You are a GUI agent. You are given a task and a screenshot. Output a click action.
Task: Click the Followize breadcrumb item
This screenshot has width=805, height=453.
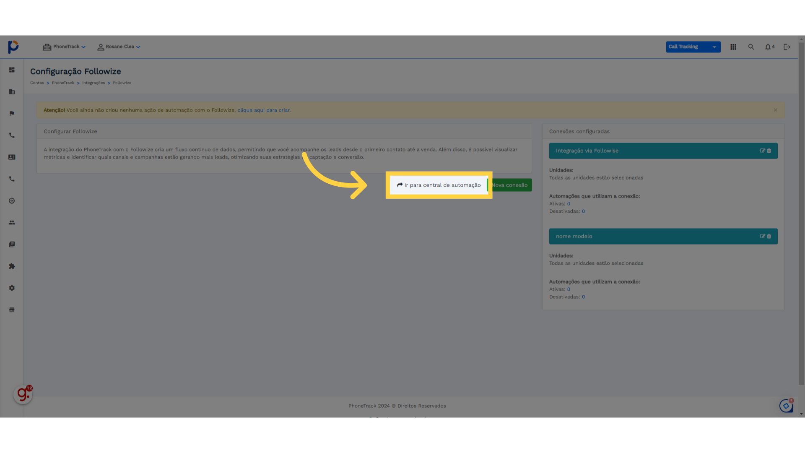[122, 83]
